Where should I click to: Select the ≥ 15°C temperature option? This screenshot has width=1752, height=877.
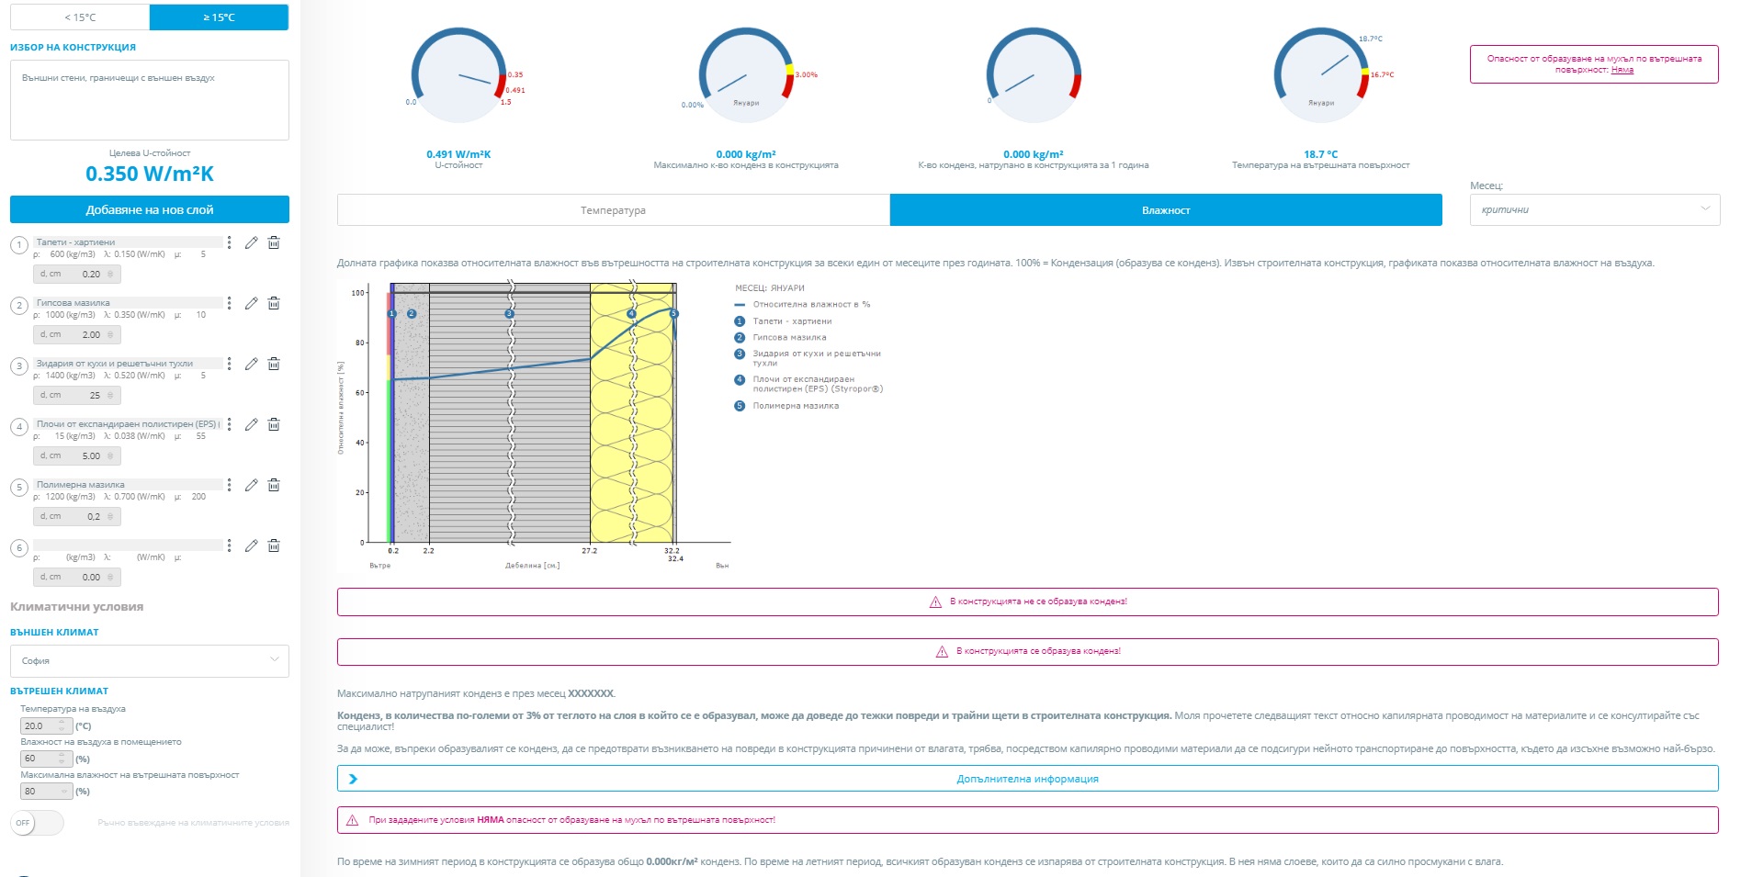tap(219, 17)
